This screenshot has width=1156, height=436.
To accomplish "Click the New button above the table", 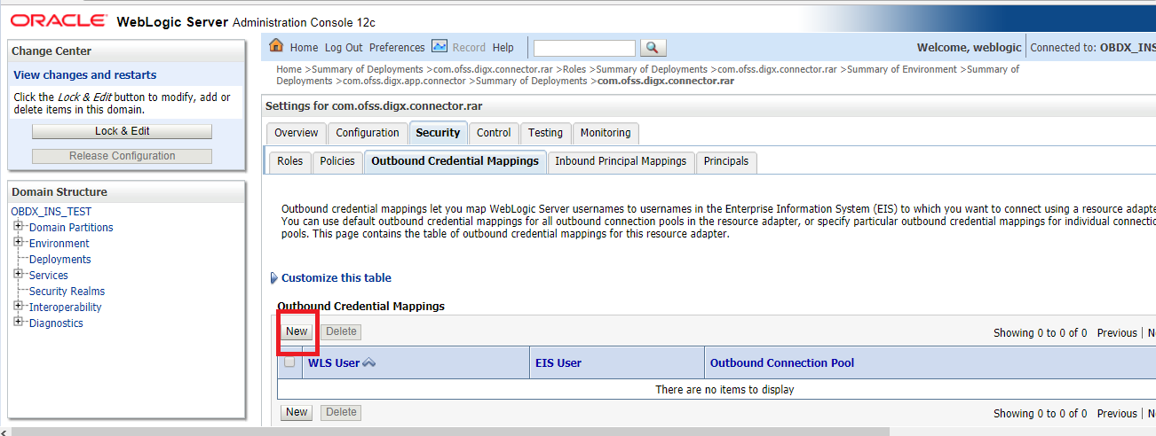I will (x=297, y=331).
